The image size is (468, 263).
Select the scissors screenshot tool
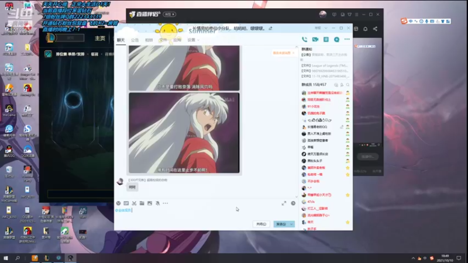point(134,203)
